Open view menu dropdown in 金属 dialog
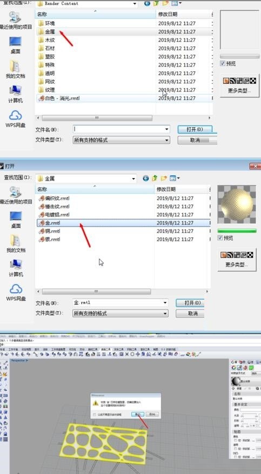 coord(179,179)
